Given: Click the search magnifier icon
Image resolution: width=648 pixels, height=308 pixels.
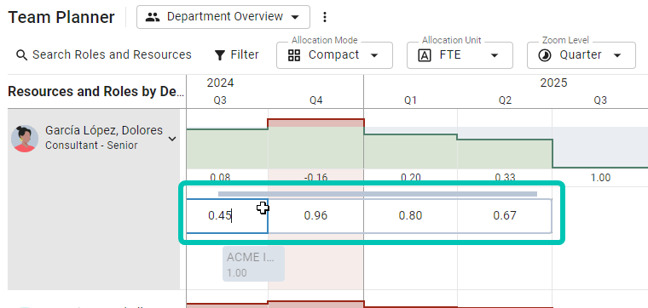Looking at the screenshot, I should (x=21, y=54).
